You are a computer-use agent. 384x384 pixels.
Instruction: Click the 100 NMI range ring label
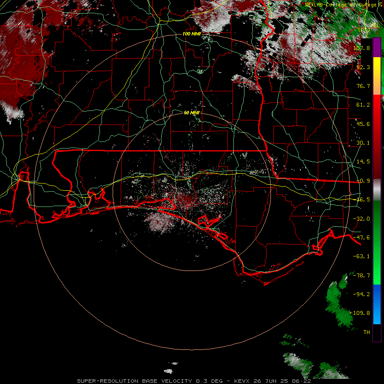coord(192,34)
